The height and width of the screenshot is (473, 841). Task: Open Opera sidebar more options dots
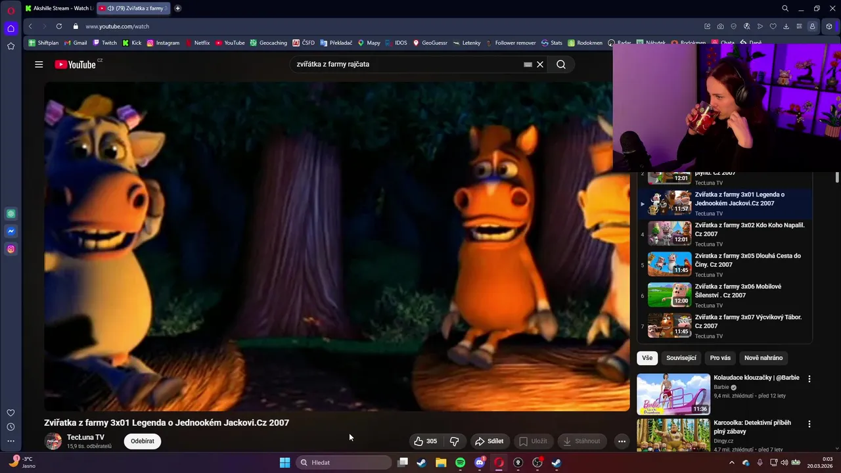pos(11,441)
